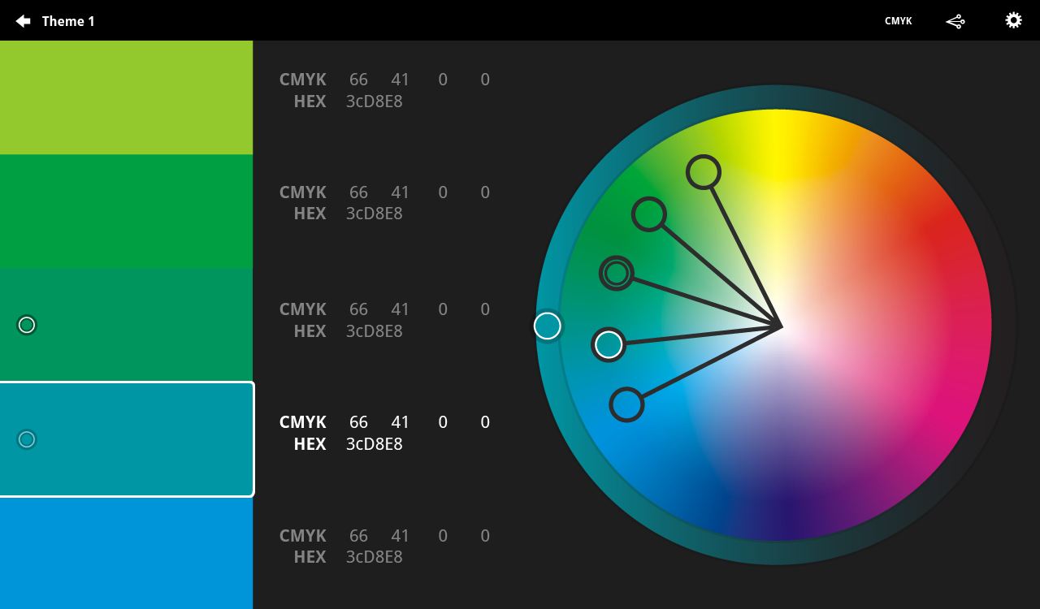Screen dimensions: 1040x609
Task: Click the brightness handle on outer ring
Action: 548,326
